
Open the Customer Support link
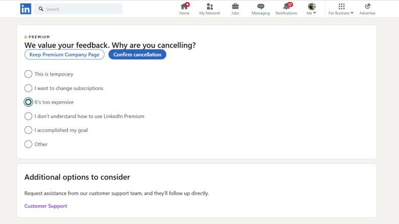coord(46,206)
